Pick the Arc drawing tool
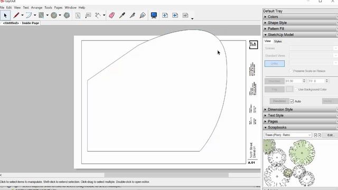This screenshot has width=338, height=190. point(29,15)
